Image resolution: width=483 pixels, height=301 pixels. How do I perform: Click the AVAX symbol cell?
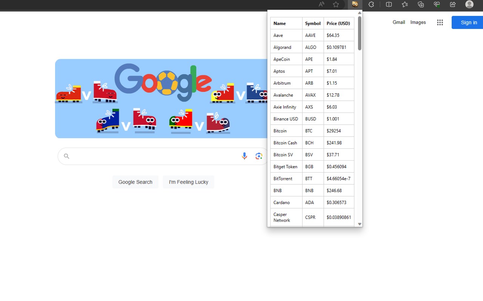pyautogui.click(x=313, y=95)
